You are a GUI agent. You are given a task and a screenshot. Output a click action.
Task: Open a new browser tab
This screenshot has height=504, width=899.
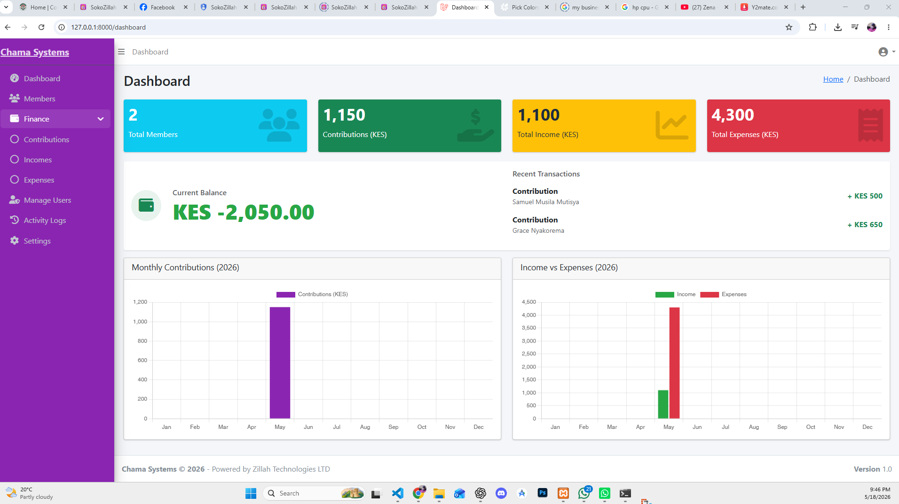pyautogui.click(x=803, y=7)
